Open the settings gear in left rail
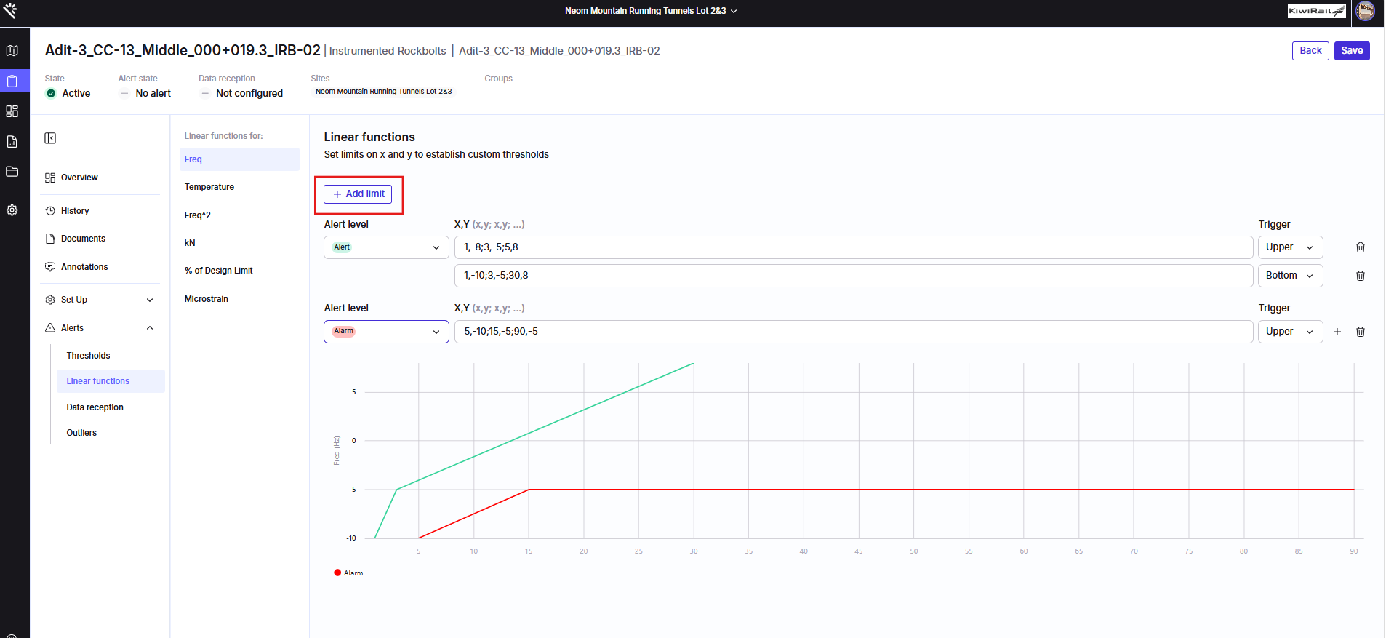This screenshot has width=1386, height=638. click(x=12, y=210)
